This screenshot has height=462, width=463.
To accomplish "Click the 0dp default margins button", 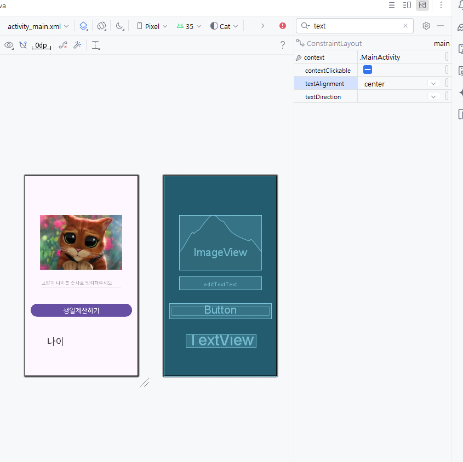I will (x=41, y=45).
